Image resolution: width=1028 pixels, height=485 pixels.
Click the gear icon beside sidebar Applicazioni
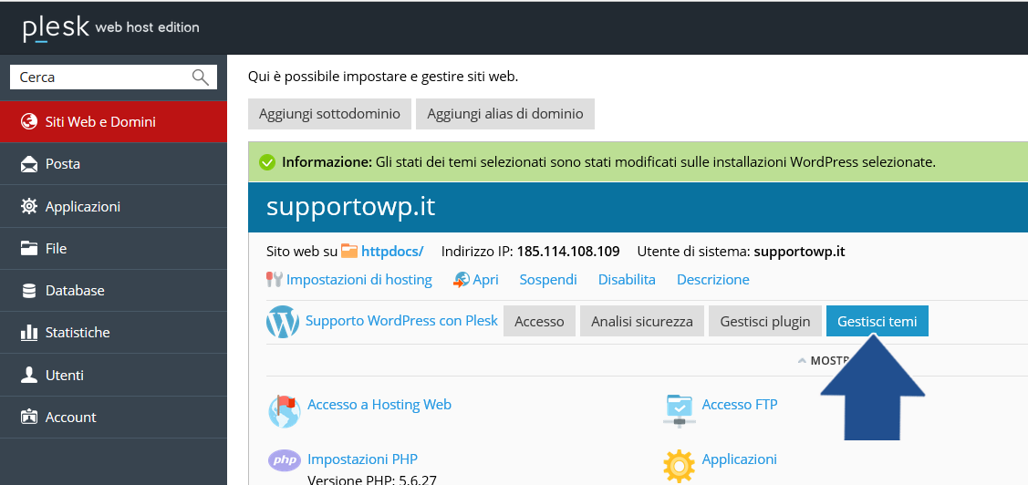(x=29, y=206)
